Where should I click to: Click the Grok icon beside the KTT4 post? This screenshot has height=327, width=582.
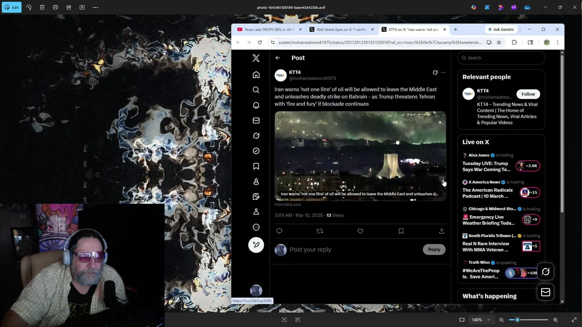pyautogui.click(x=435, y=73)
